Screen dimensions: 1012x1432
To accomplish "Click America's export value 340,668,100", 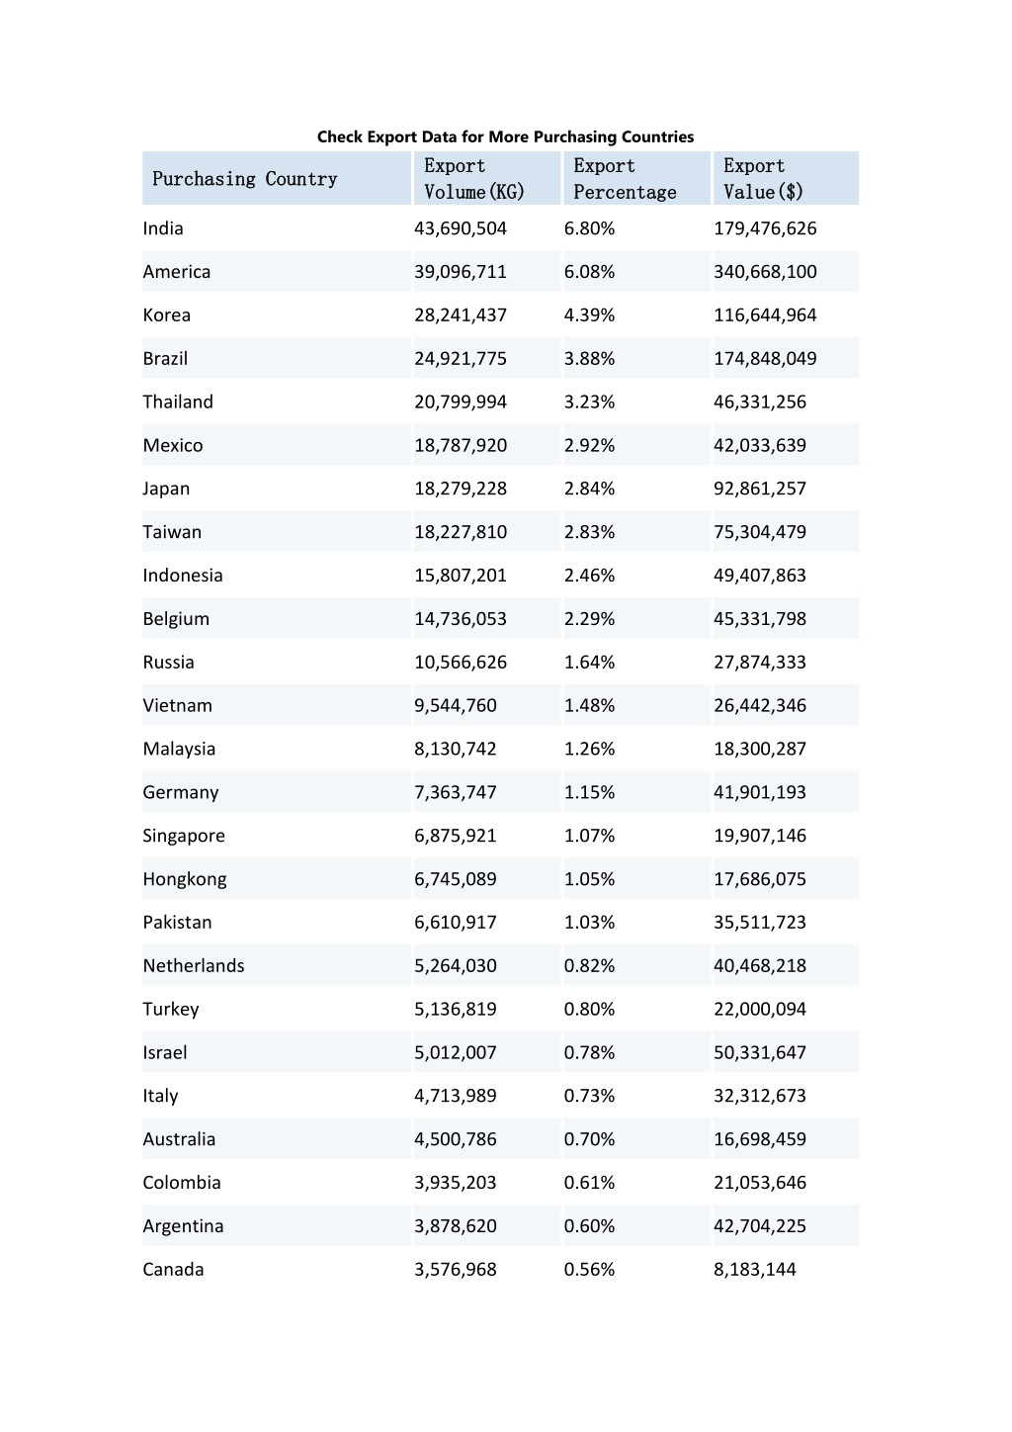I will pyautogui.click(x=765, y=272).
